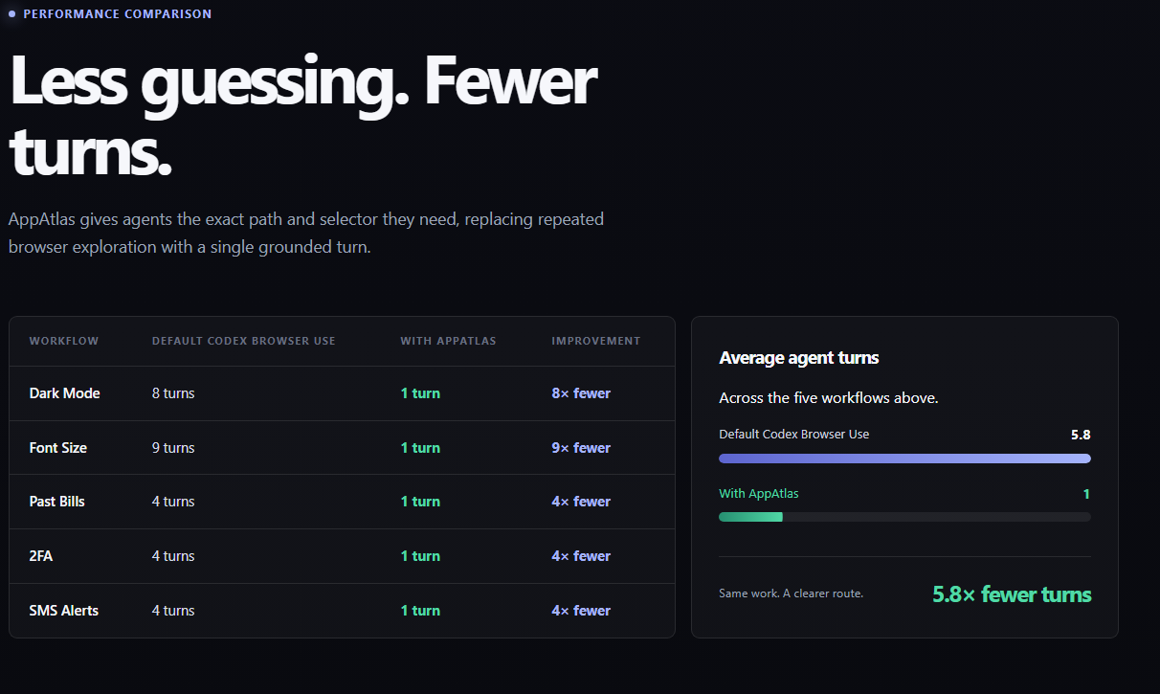
Task: Click the dot icon beside Performance Comparison
Action: (11, 14)
